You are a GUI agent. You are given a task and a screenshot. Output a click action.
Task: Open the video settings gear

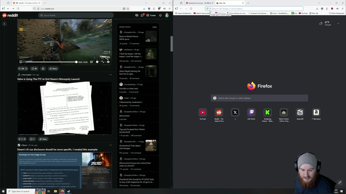click(x=97, y=62)
